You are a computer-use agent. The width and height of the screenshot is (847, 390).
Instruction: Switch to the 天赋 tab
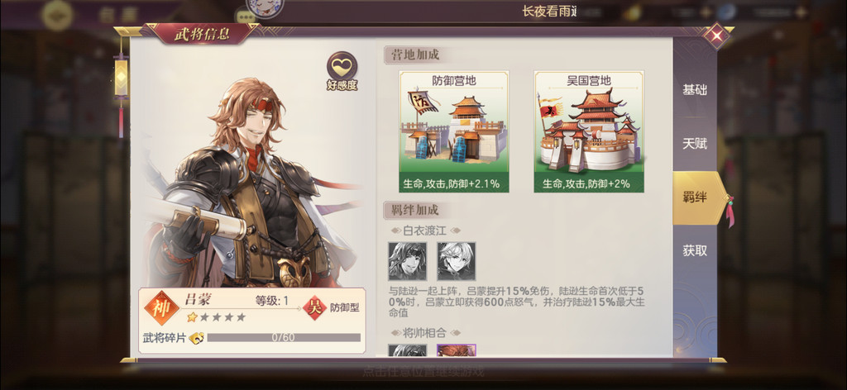(x=695, y=144)
